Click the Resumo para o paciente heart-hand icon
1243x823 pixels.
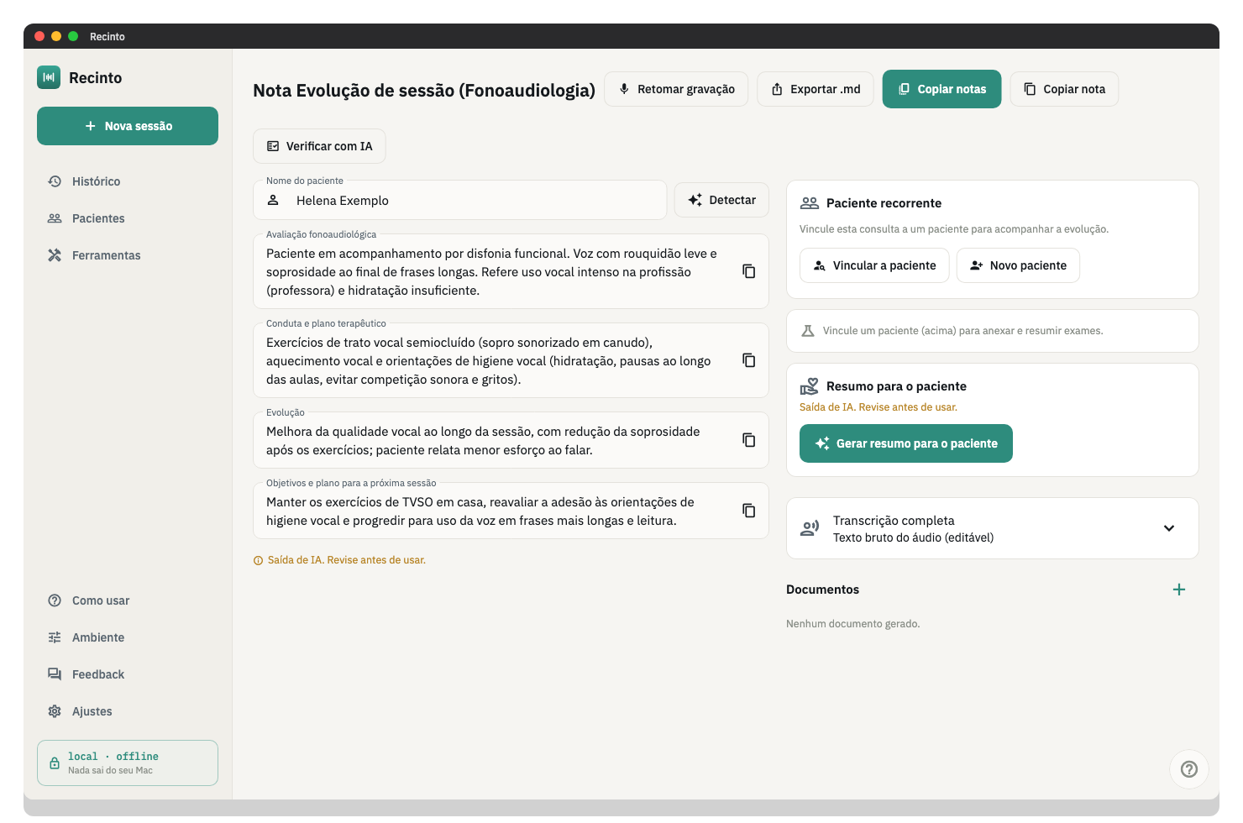tap(809, 386)
